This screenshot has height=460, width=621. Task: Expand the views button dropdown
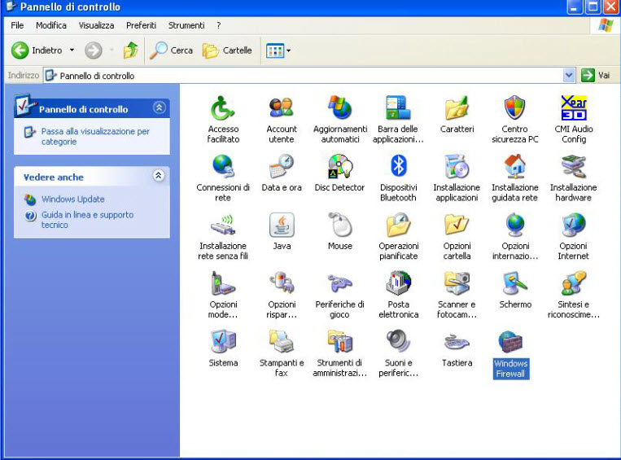288,50
